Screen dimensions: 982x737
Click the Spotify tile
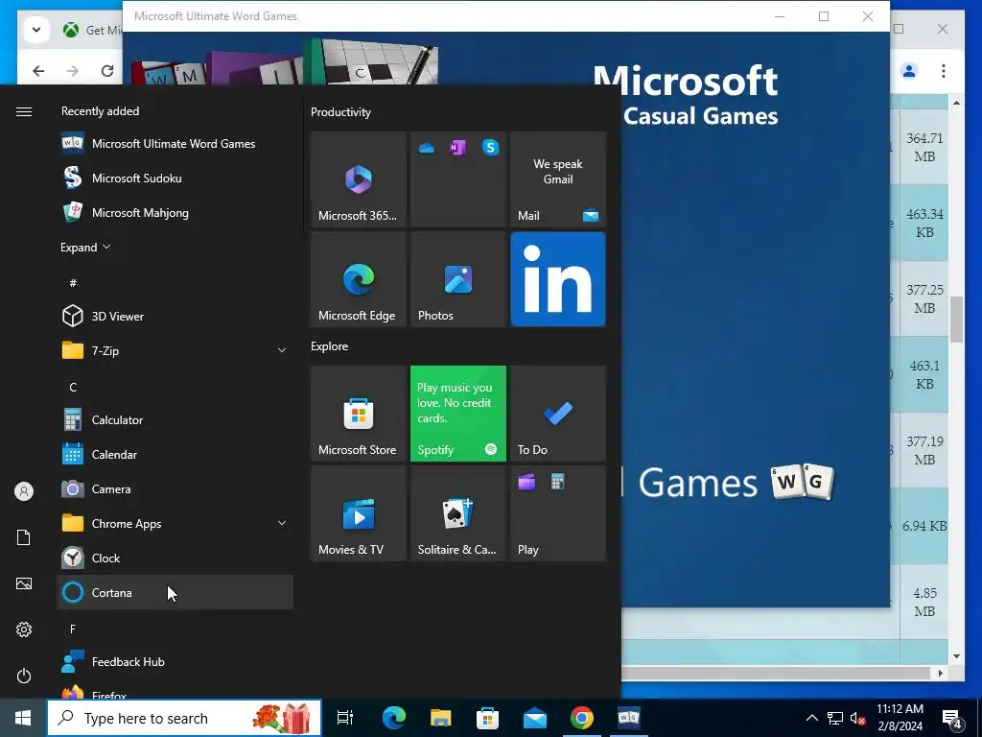click(x=457, y=414)
